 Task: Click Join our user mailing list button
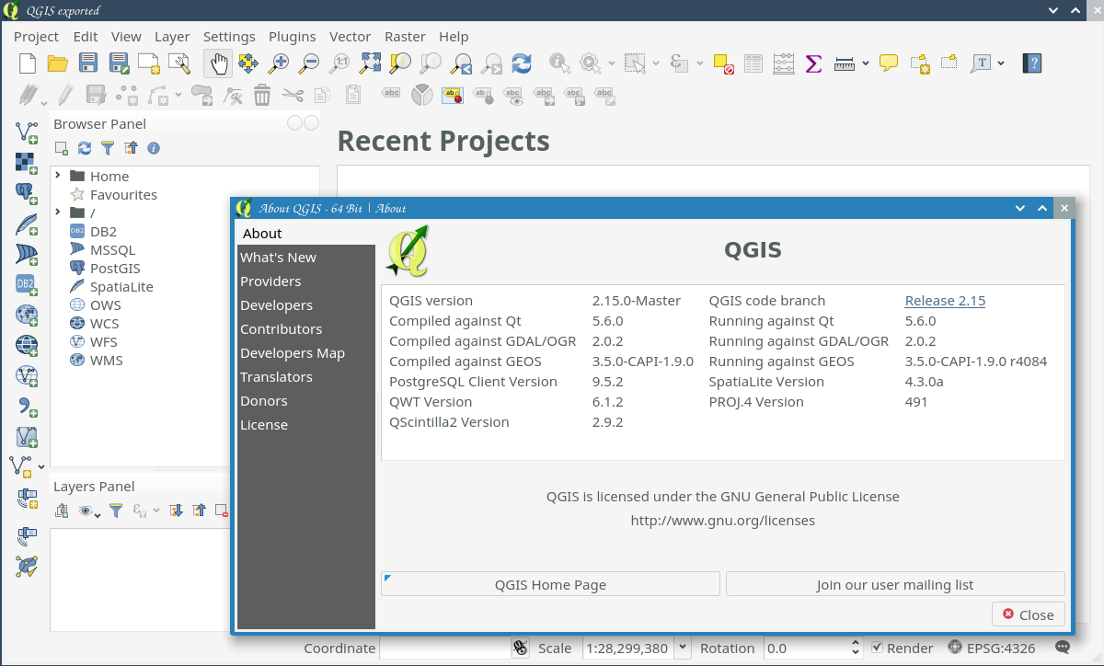tap(895, 584)
